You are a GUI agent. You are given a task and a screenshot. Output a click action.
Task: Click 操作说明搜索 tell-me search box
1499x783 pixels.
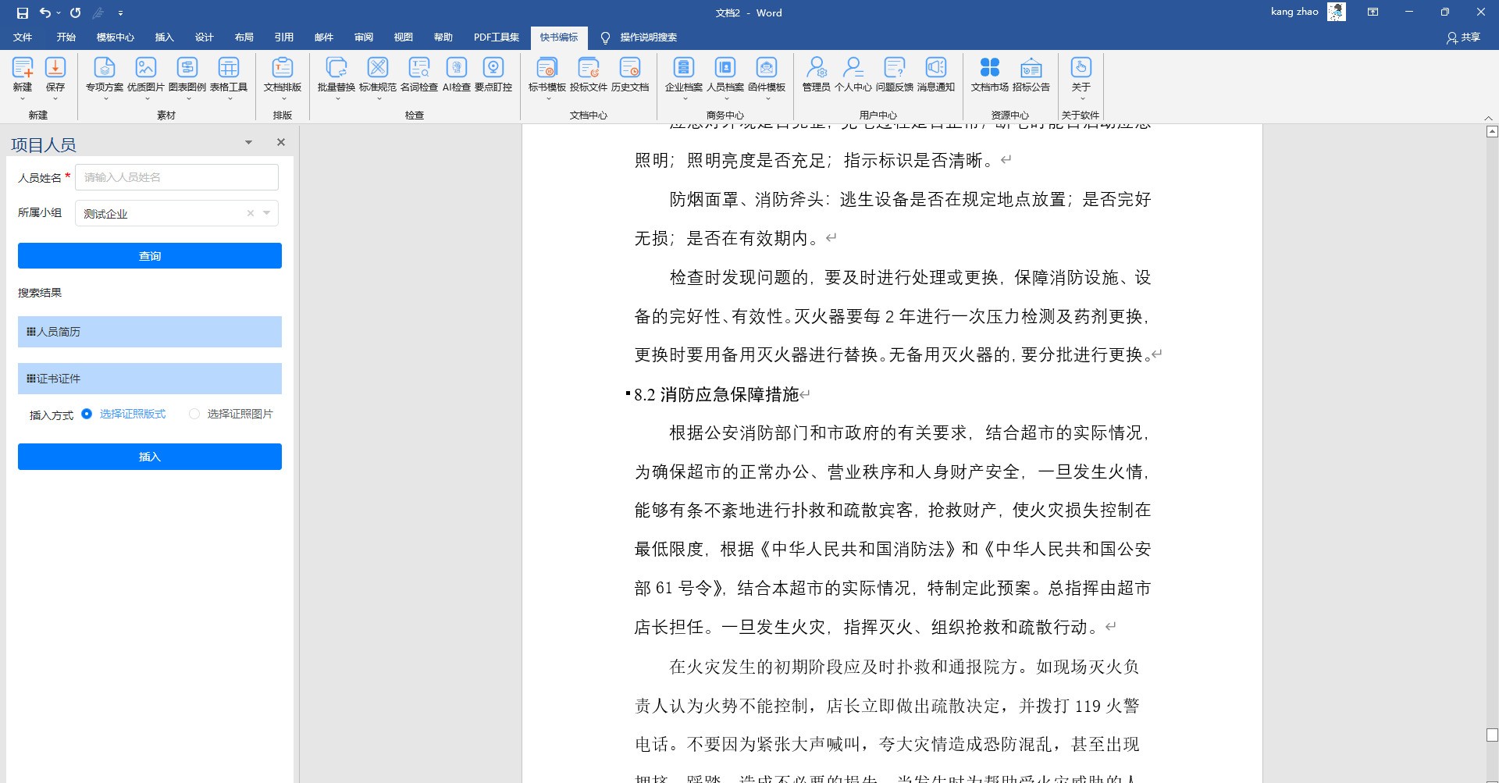coord(648,37)
